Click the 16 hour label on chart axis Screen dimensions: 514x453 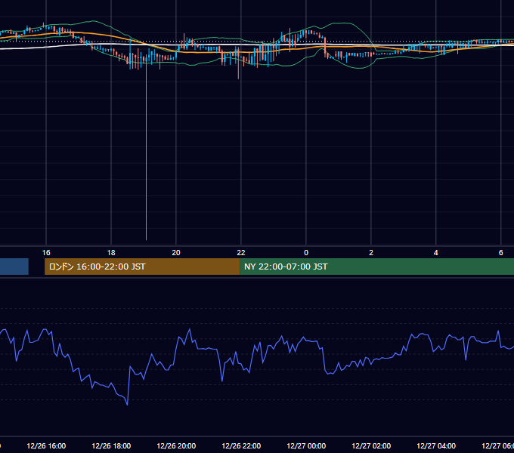[46, 253]
